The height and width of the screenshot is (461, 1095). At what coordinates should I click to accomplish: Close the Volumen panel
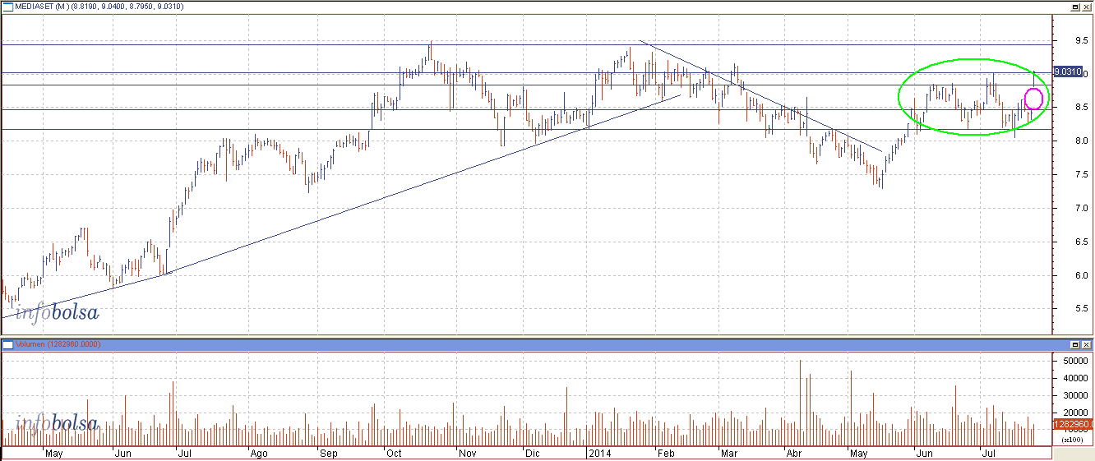point(1087,344)
